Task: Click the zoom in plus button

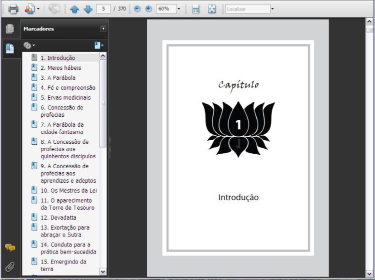Action: [148, 9]
